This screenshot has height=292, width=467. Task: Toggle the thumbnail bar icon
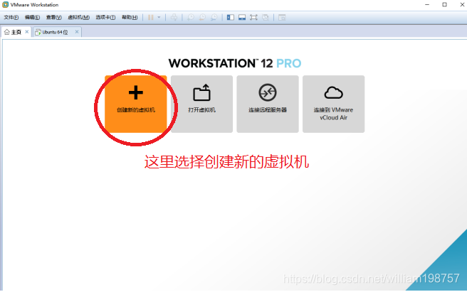(242, 18)
